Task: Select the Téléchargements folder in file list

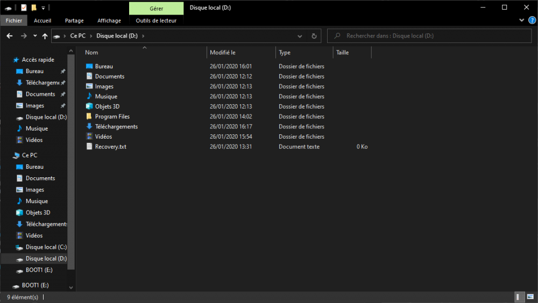Action: [x=116, y=127]
